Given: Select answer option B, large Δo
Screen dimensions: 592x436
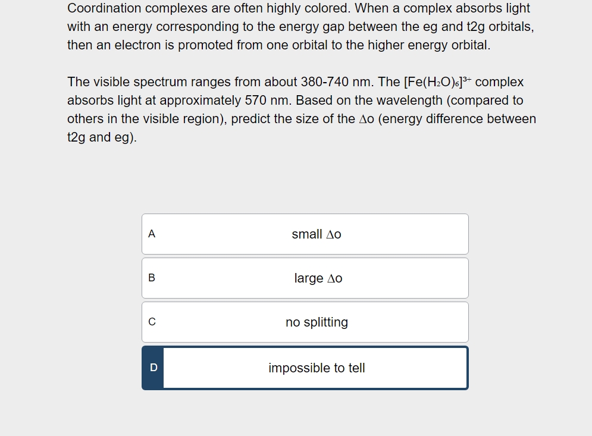Looking at the screenshot, I should [305, 278].
